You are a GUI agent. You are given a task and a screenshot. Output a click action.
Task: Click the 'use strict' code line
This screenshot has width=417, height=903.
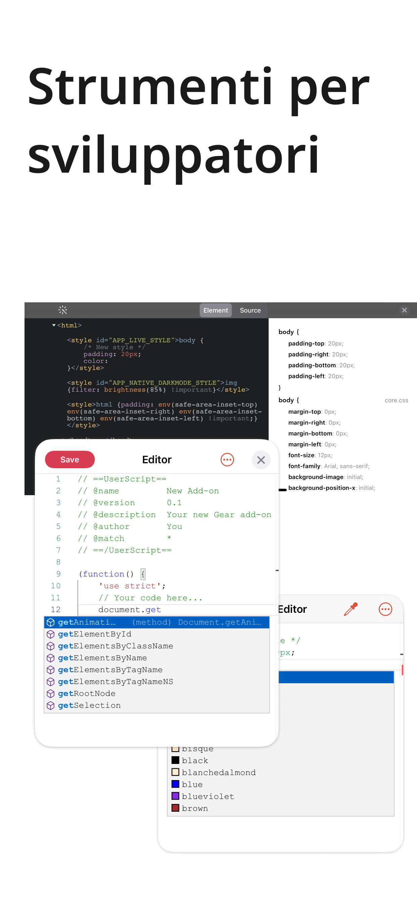point(132,586)
